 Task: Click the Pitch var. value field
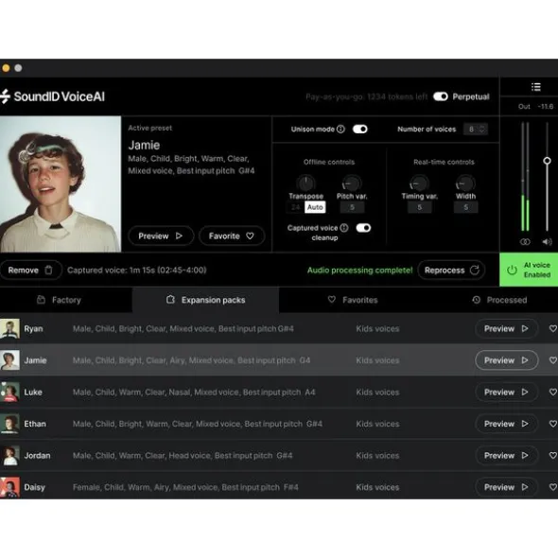352,207
